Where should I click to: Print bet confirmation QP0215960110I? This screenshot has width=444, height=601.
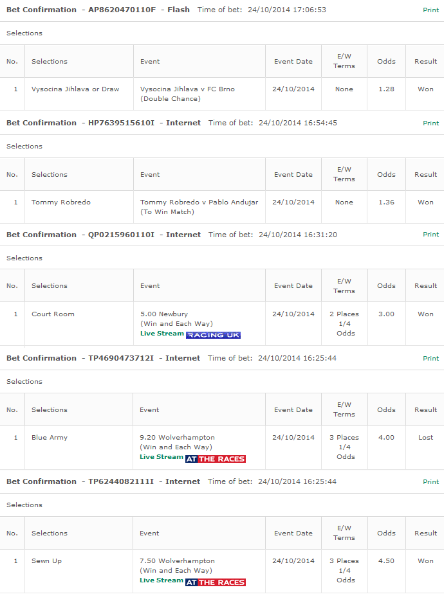tap(430, 234)
